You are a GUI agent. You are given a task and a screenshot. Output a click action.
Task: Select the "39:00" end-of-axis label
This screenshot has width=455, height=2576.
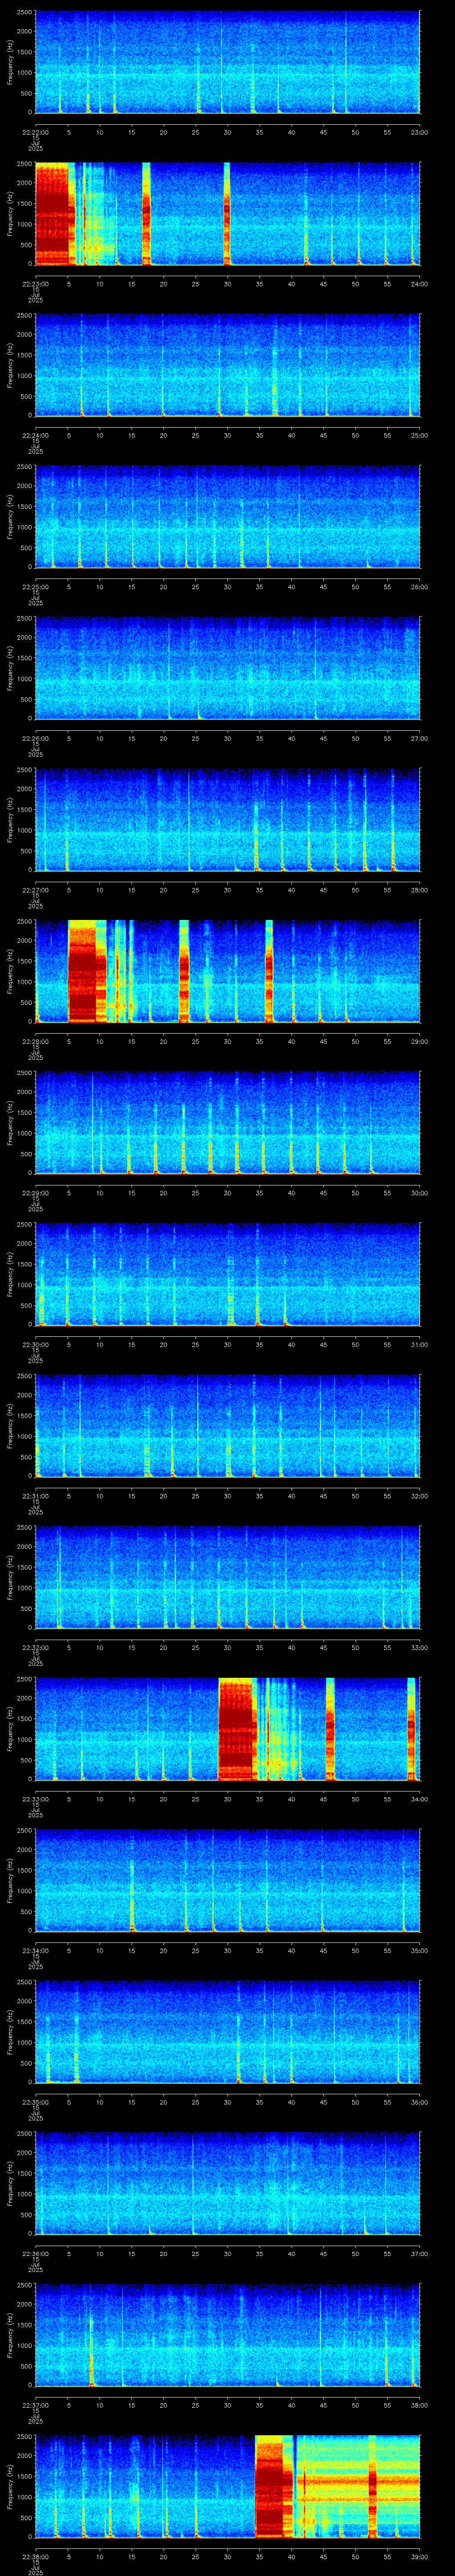pos(419,2556)
